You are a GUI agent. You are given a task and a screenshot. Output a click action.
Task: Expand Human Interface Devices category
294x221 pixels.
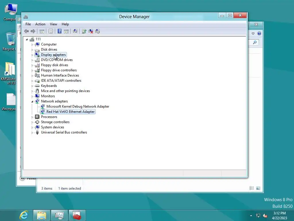32,76
